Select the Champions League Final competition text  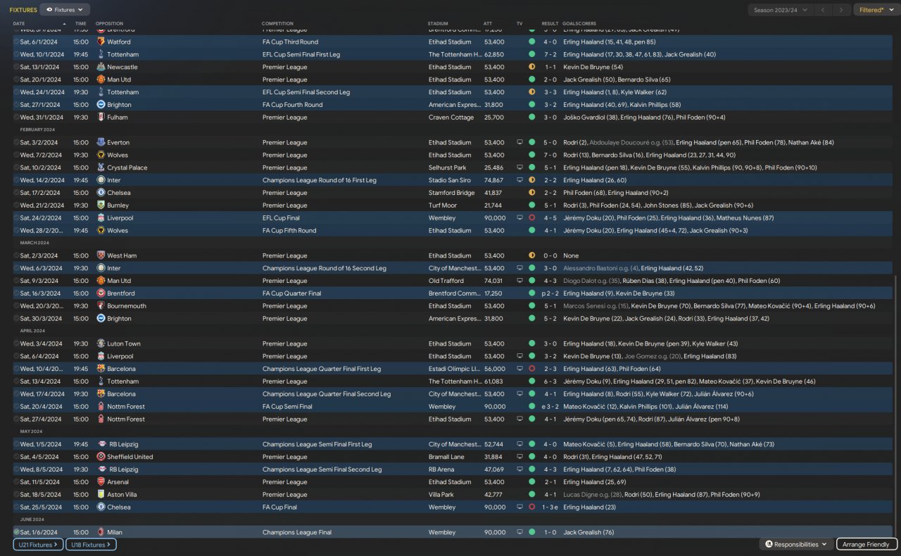point(297,532)
